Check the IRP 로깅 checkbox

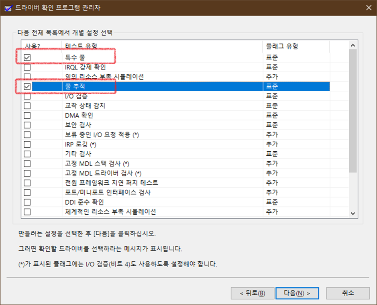pyautogui.click(x=27, y=144)
